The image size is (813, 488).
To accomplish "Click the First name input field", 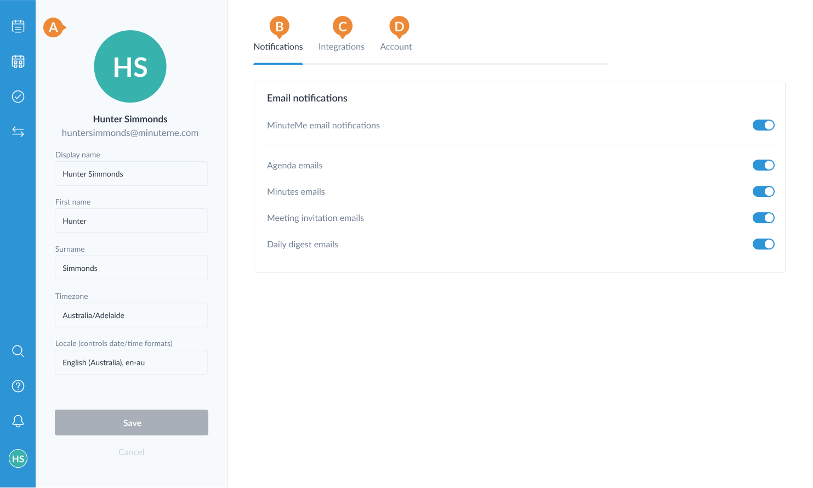I will pyautogui.click(x=132, y=221).
